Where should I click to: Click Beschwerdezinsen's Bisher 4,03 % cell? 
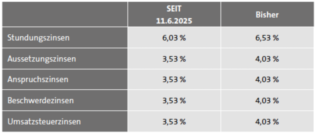(267, 101)
